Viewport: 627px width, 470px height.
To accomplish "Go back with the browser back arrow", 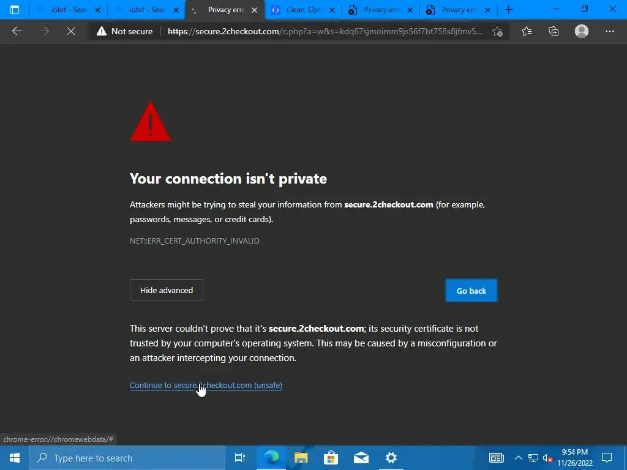I will pos(17,31).
